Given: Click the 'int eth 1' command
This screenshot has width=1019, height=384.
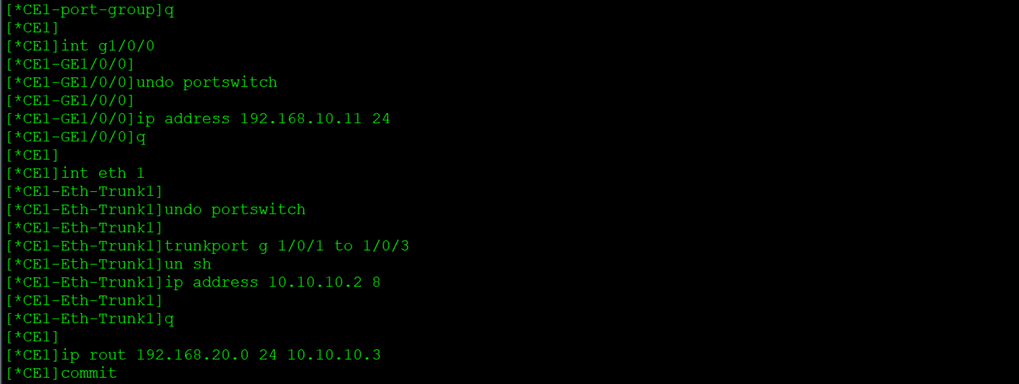Looking at the screenshot, I should 102,173.
